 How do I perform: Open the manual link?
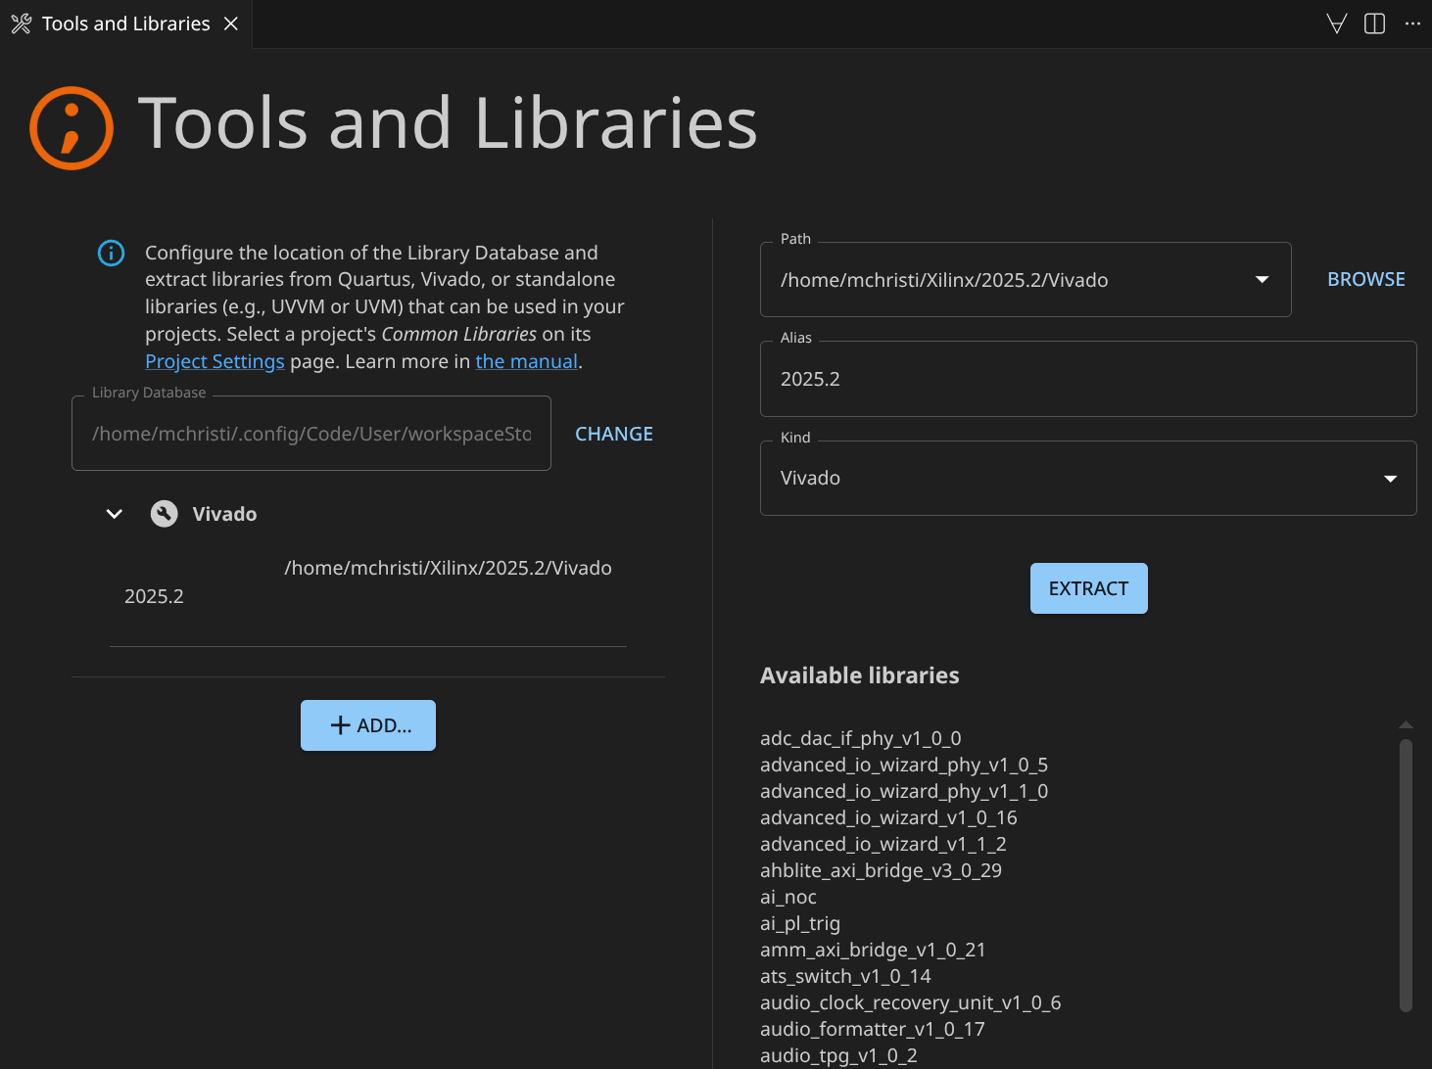526,361
